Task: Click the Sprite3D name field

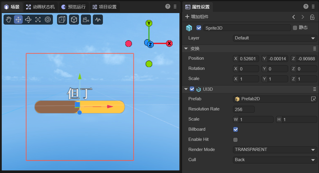Action: (x=247, y=28)
